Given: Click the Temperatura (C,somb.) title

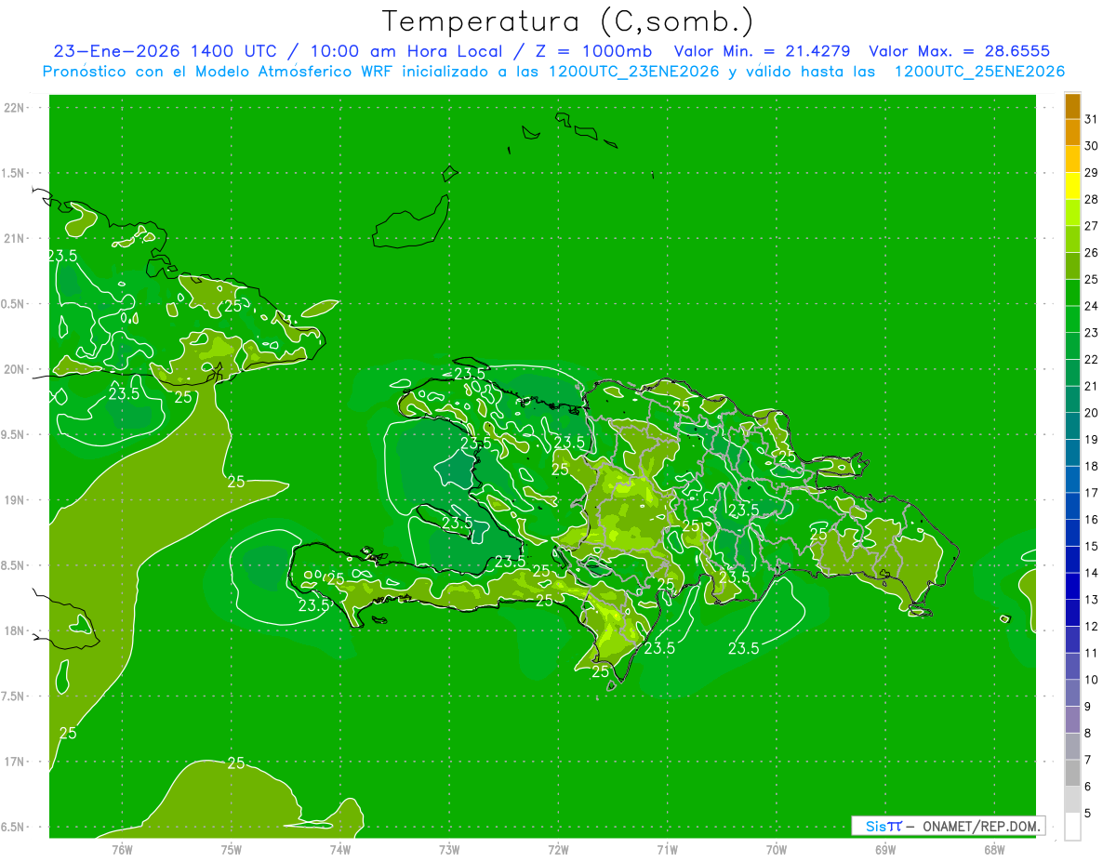Looking at the screenshot, I should click(568, 21).
